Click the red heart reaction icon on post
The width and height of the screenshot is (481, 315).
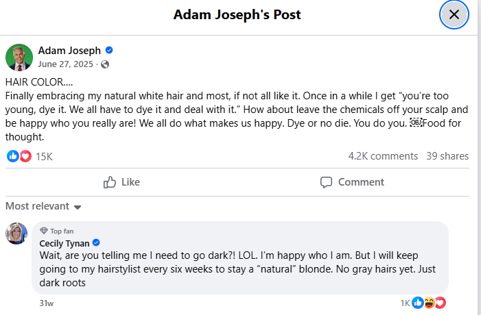tap(25, 156)
